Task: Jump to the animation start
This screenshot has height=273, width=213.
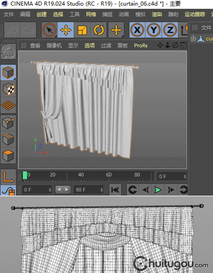Action: tap(115, 190)
